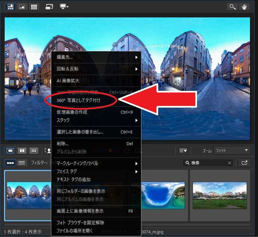Click the フィルター label
Screen dimensions: 258x237
point(39,163)
